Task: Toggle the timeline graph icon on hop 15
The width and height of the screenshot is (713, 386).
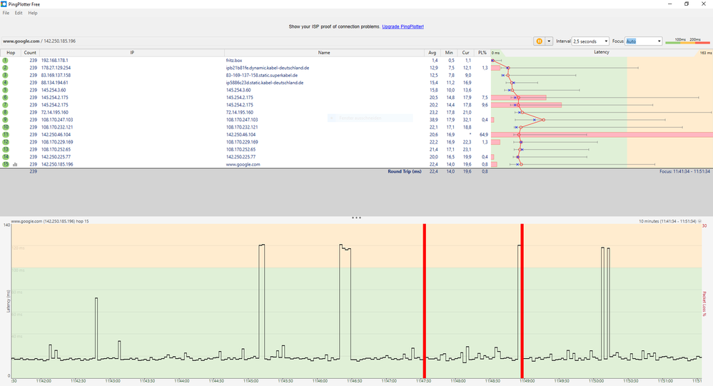Action: click(x=15, y=165)
